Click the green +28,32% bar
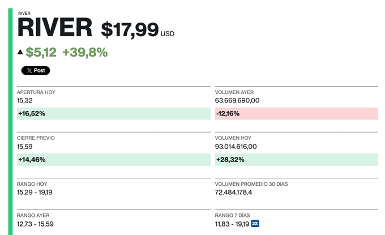385x235 pixels. (x=296, y=160)
